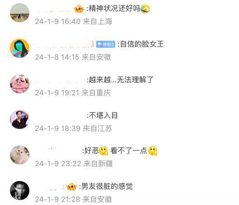Image resolution: width=239 pixels, height=205 pixels.
Task: Tap the black-and-white portrait avatar
Action: (x=20, y=191)
